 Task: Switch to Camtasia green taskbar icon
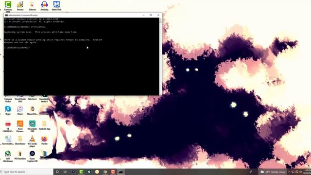click(x=81, y=172)
